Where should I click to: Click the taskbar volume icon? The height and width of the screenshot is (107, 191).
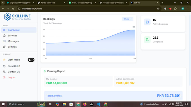pos(173,104)
